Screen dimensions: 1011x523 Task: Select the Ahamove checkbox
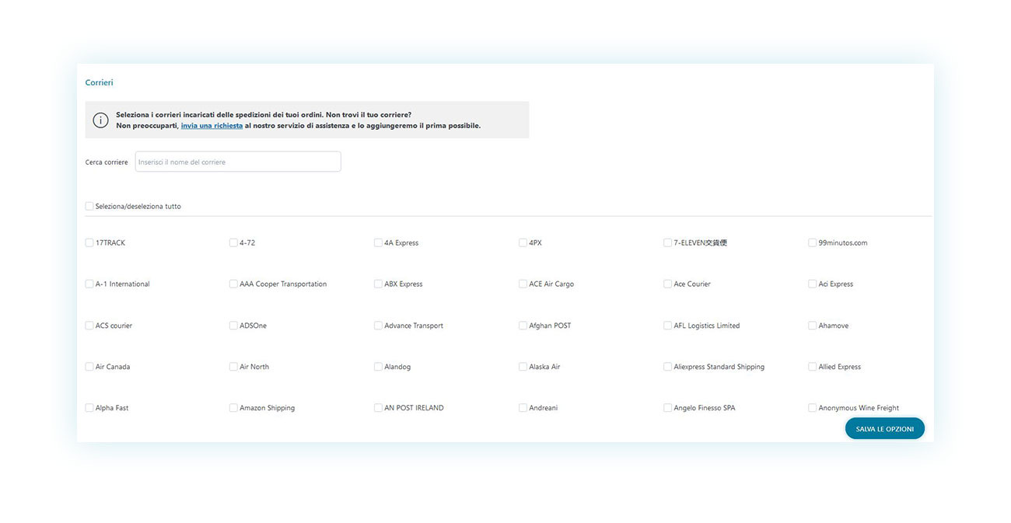pos(812,326)
